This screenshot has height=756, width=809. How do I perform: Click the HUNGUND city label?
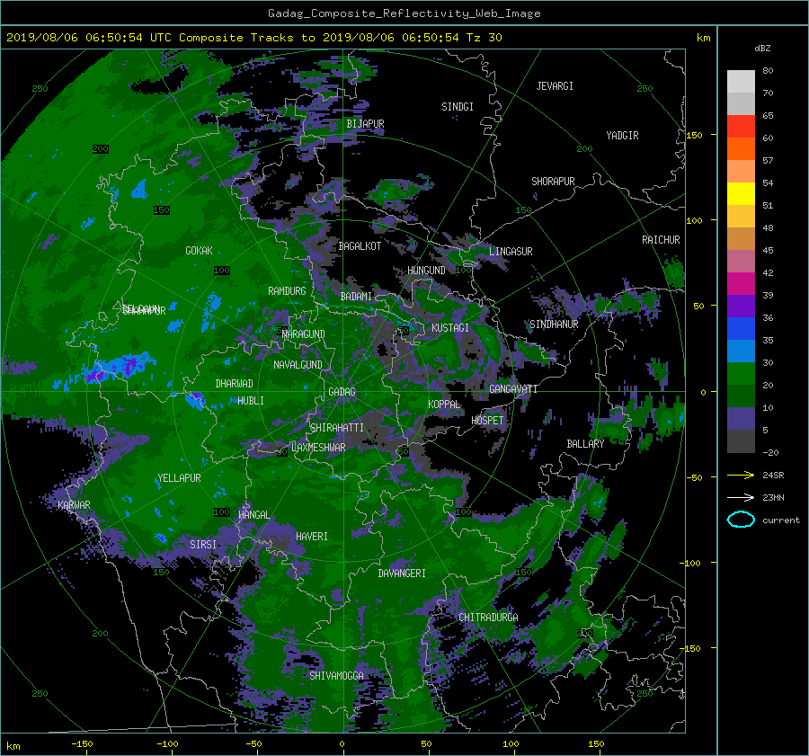pyautogui.click(x=426, y=271)
